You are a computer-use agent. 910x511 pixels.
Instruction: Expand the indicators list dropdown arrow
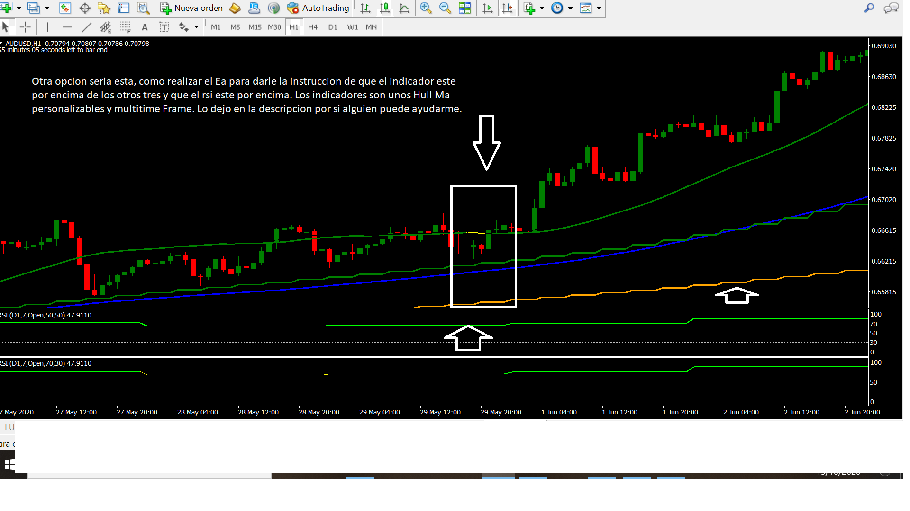(542, 8)
